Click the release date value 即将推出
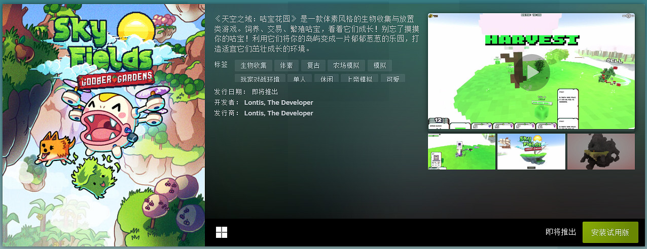Screen dimensions: 647x249 tap(265, 92)
